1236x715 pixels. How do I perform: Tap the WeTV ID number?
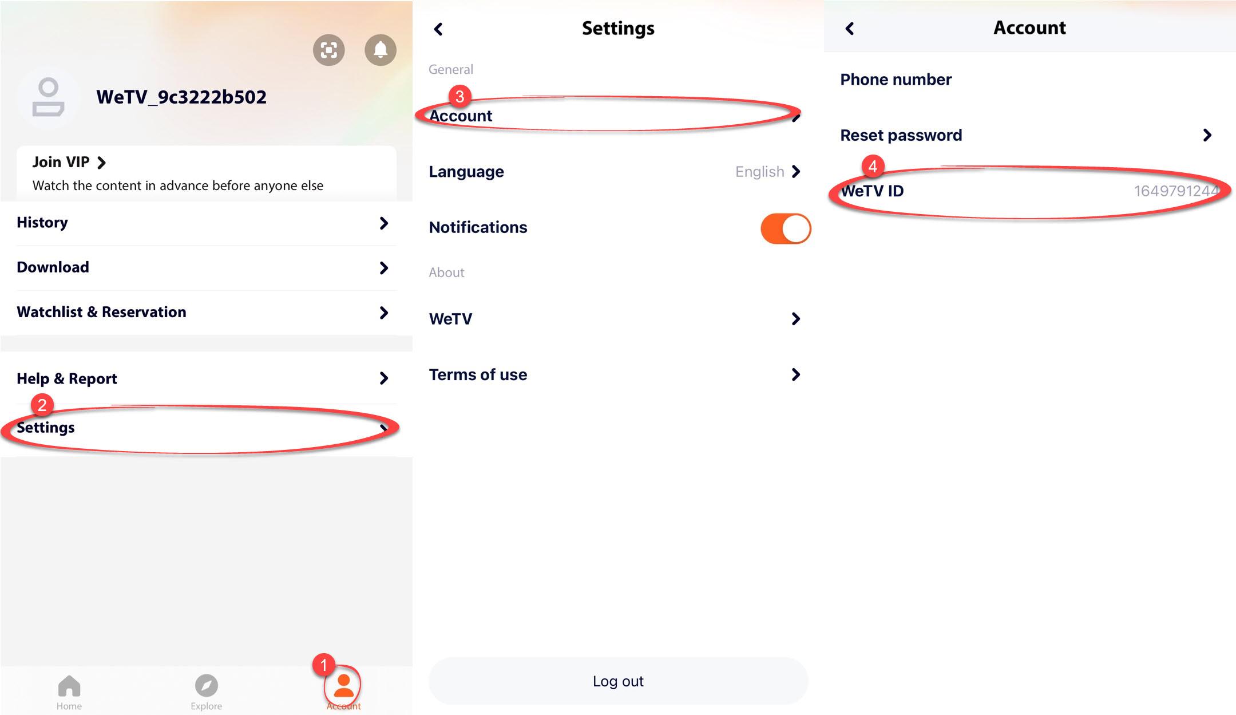point(1174,191)
